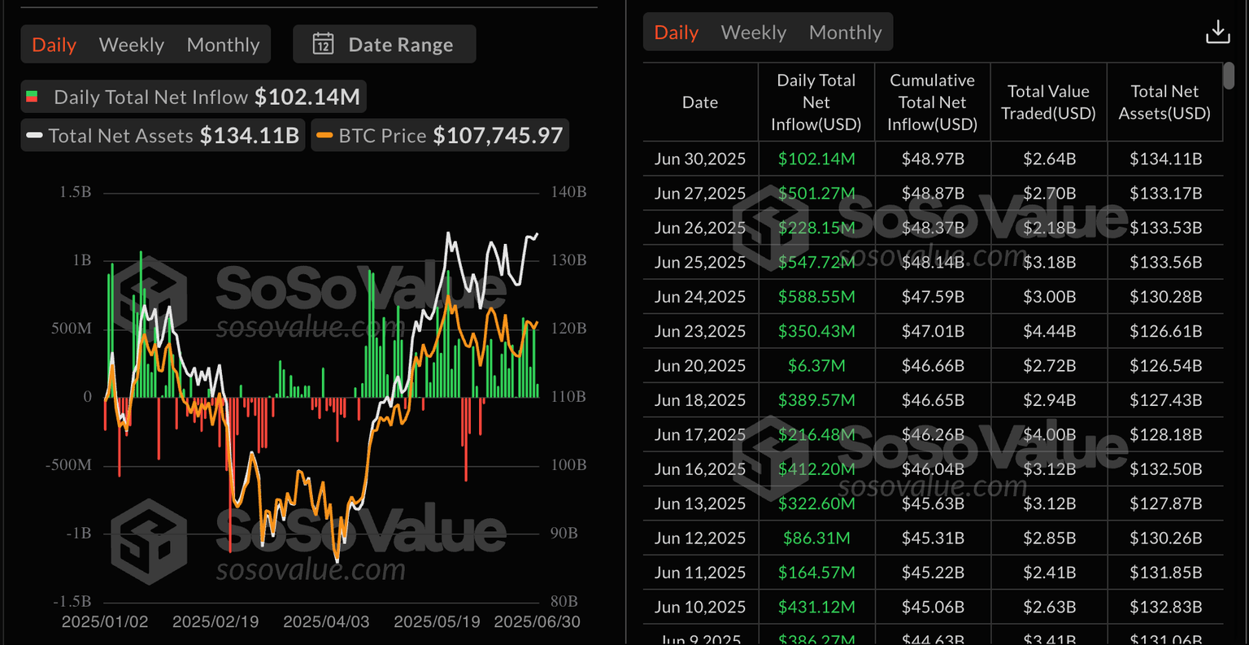Select the $3.18B traded value for Jun 25

[1049, 262]
